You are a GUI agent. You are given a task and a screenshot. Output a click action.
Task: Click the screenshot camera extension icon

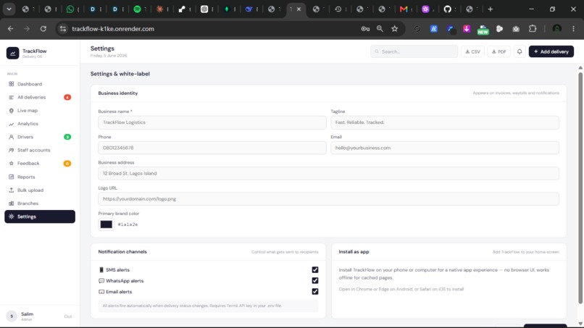516,29
